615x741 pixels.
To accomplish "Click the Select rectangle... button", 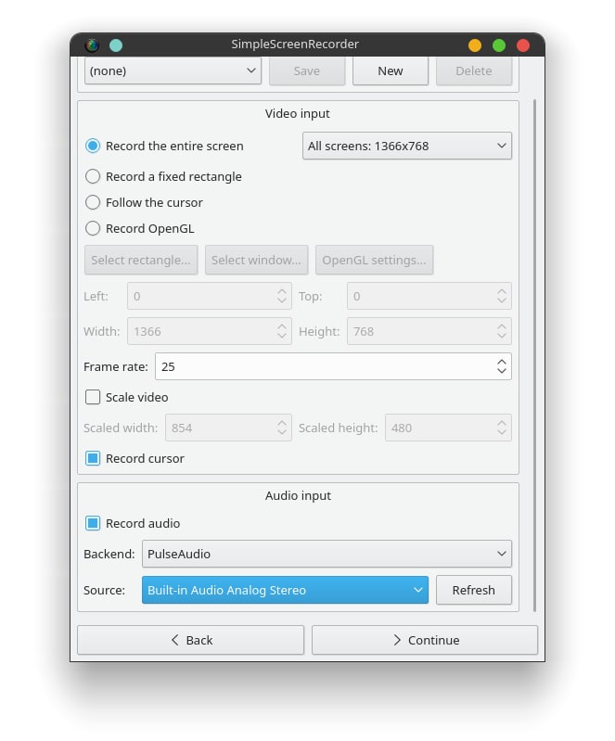I will (141, 260).
